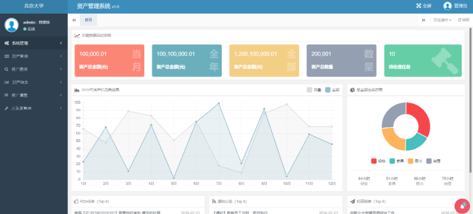The image size is (473, 214).
Task: Click the tab scroll-left double arrow icon
Action: point(74,20)
